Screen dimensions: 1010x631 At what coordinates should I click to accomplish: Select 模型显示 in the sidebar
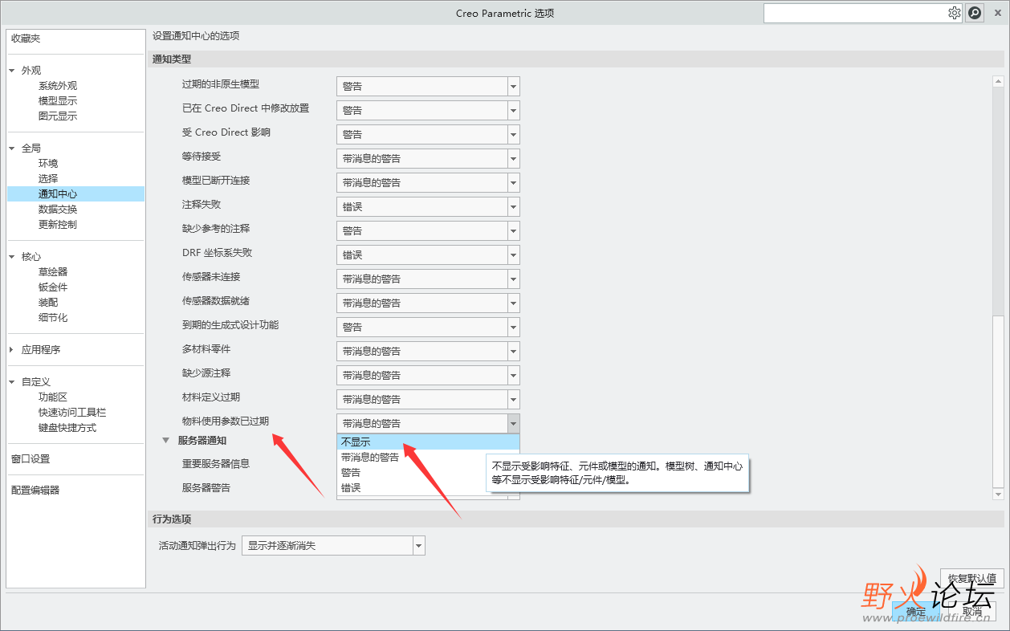(58, 101)
